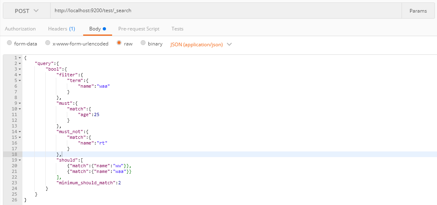Collapse the "query" block on line 2

20,63
